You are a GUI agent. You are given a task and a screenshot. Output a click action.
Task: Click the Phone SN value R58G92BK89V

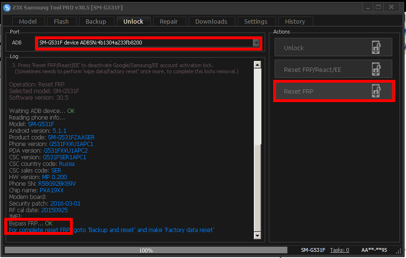click(57, 184)
